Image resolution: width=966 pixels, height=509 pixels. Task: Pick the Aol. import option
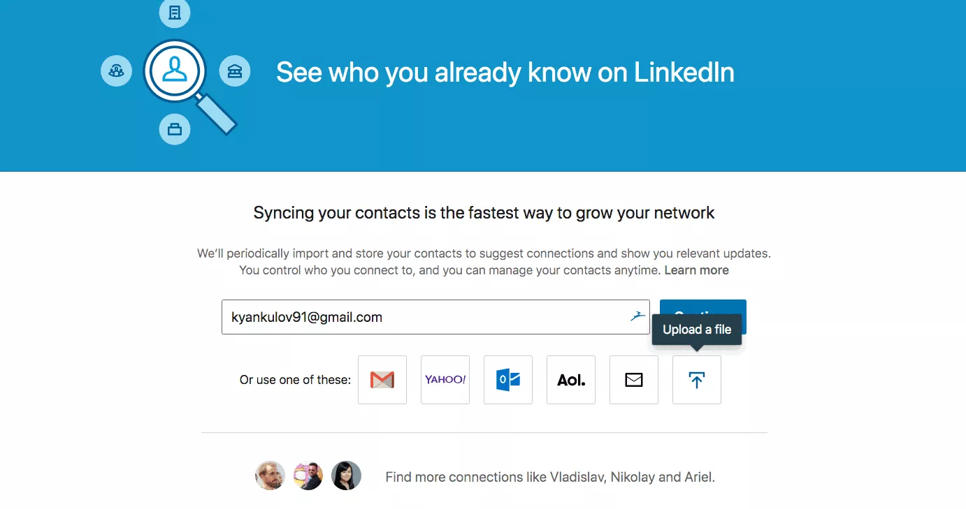coord(571,380)
